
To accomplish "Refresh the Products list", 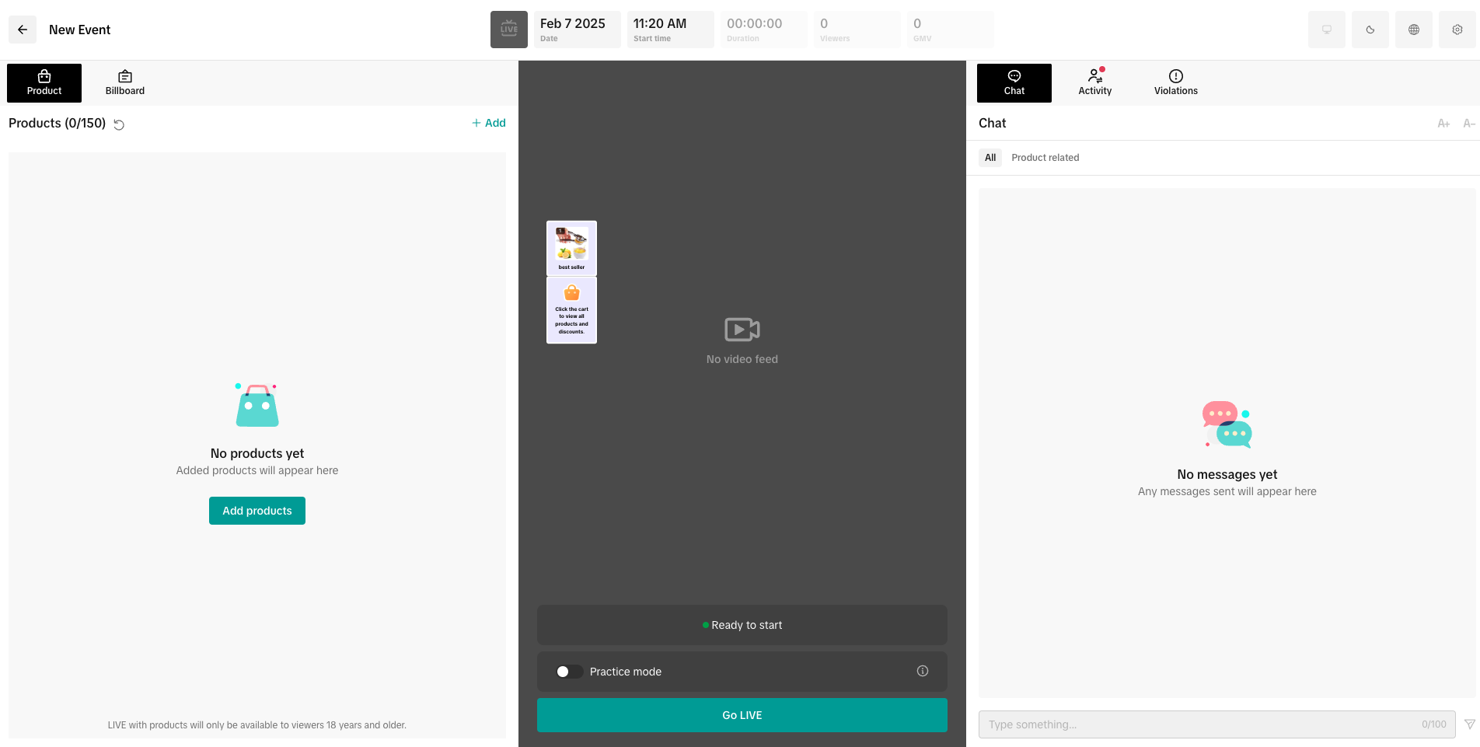I will [119, 124].
